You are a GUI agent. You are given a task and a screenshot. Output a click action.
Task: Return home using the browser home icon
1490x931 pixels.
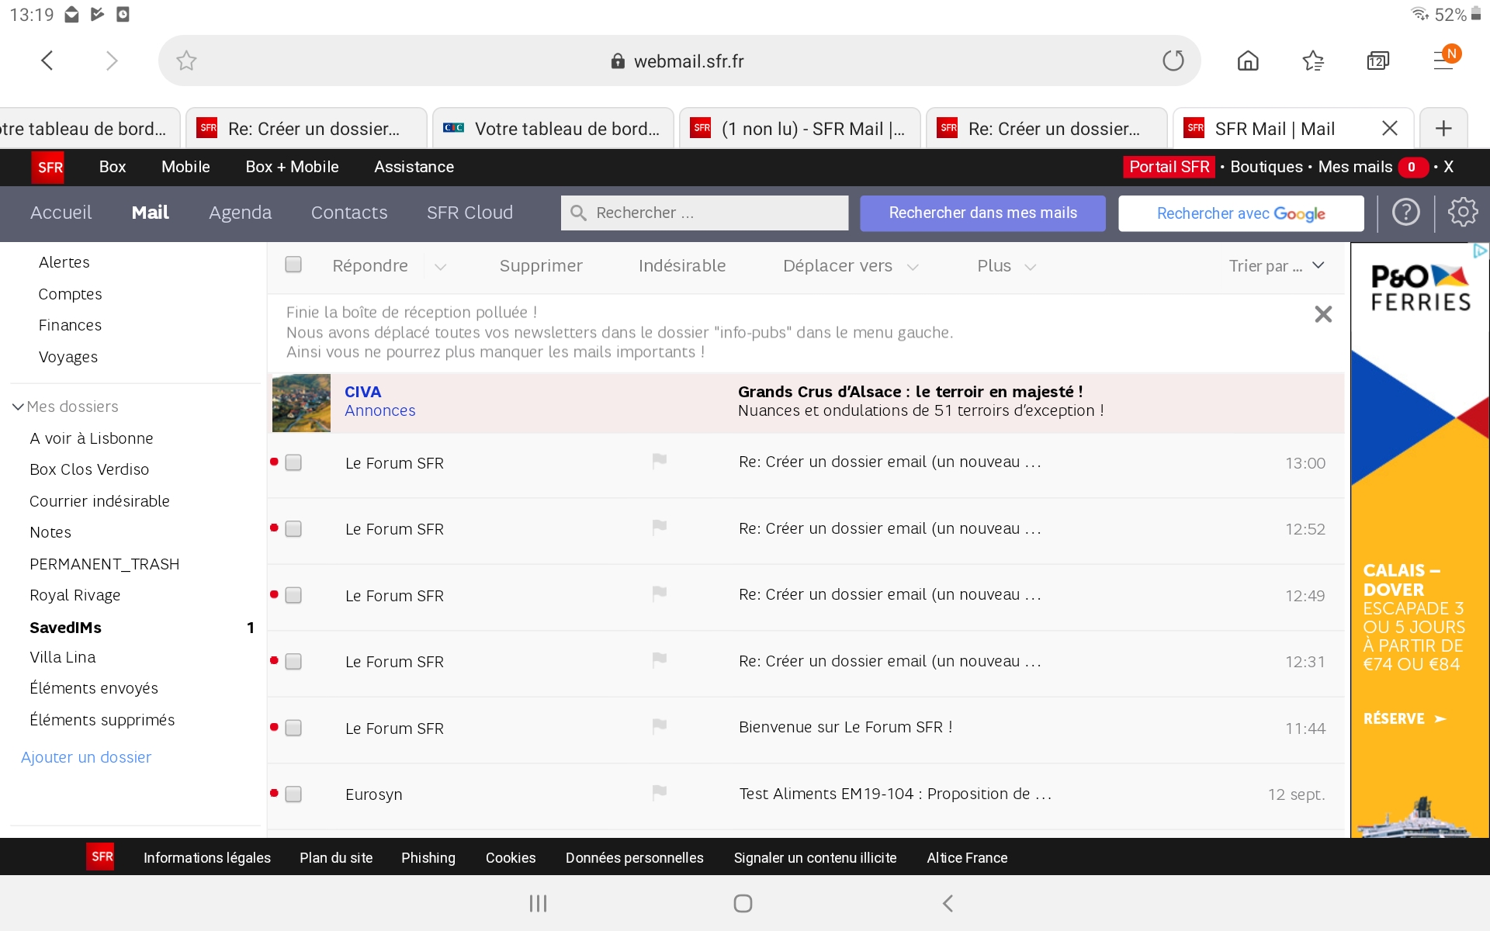[1247, 61]
